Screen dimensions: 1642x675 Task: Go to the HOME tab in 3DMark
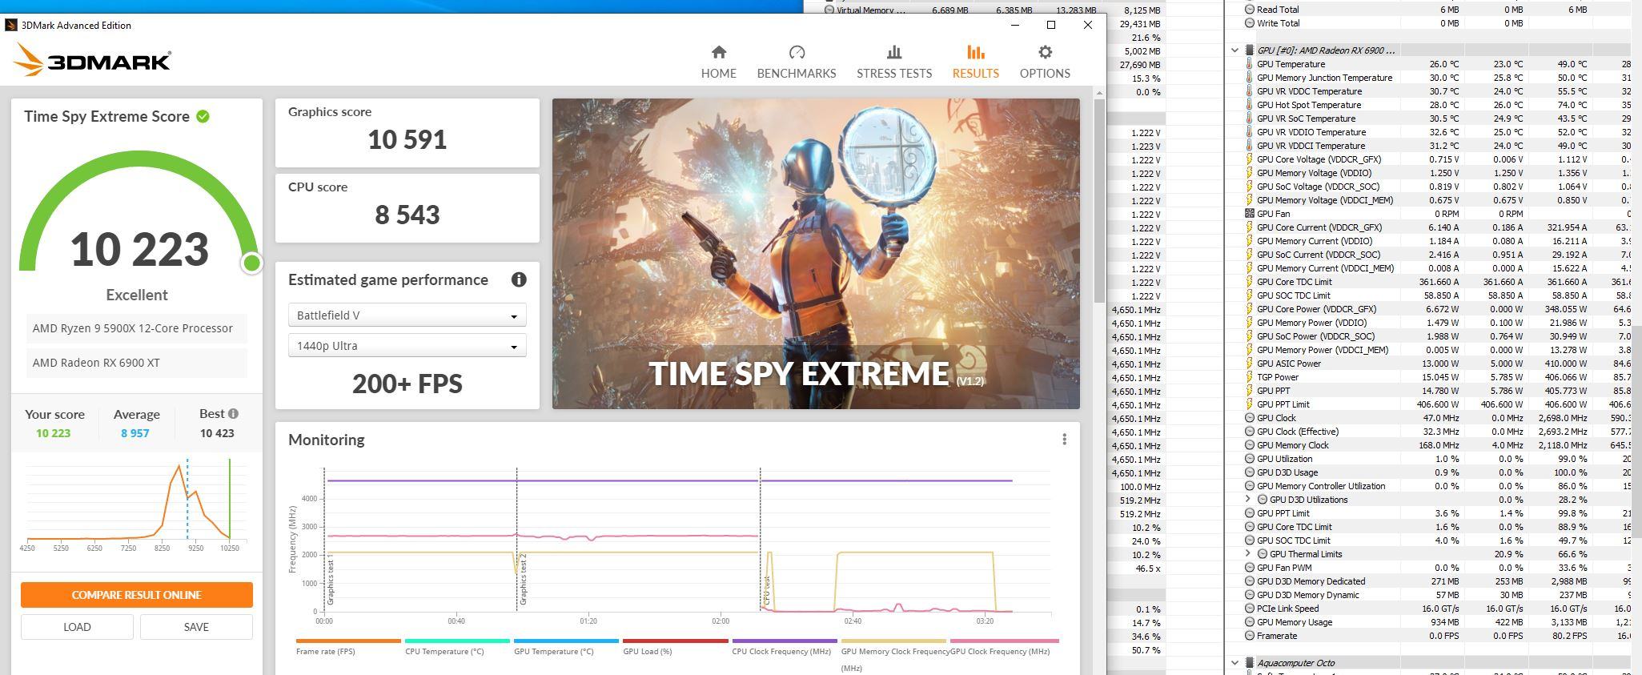(x=718, y=62)
